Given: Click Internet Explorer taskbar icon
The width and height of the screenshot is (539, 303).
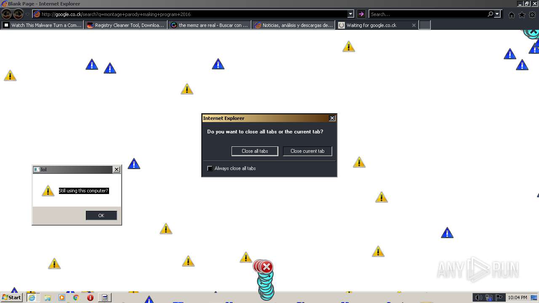Looking at the screenshot, I should pos(32,298).
